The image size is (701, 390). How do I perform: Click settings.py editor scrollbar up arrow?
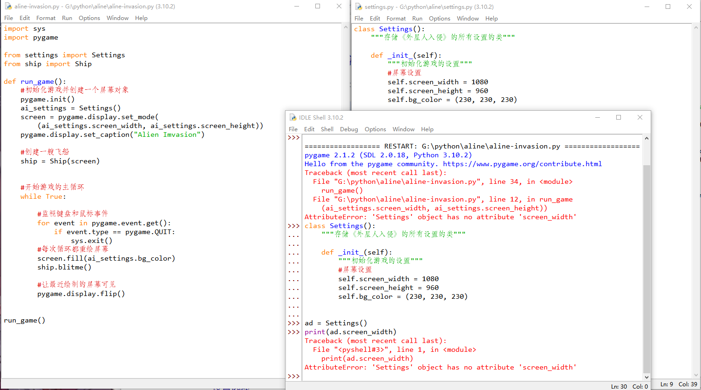click(x=695, y=27)
